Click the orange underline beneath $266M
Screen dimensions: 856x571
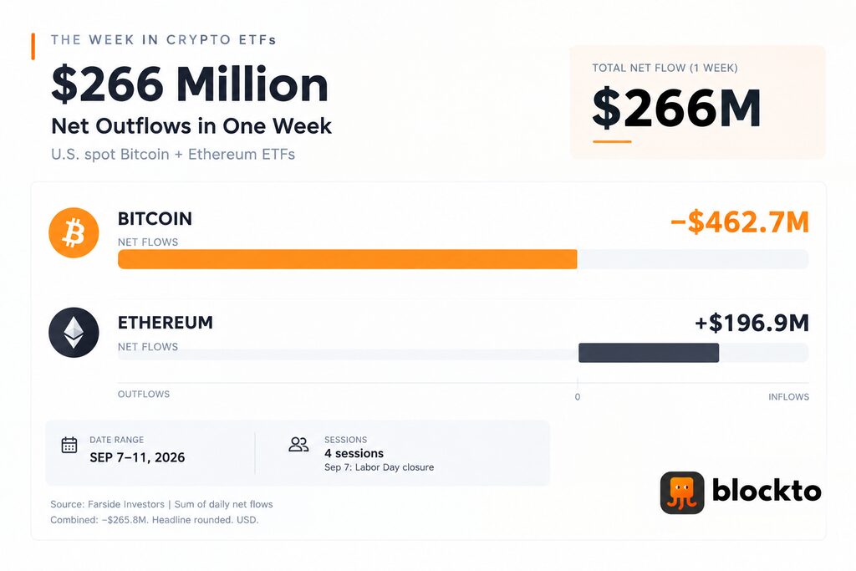612,141
